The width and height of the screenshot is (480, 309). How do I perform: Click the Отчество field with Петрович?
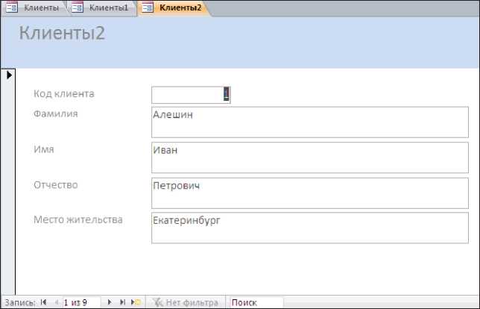[310, 193]
